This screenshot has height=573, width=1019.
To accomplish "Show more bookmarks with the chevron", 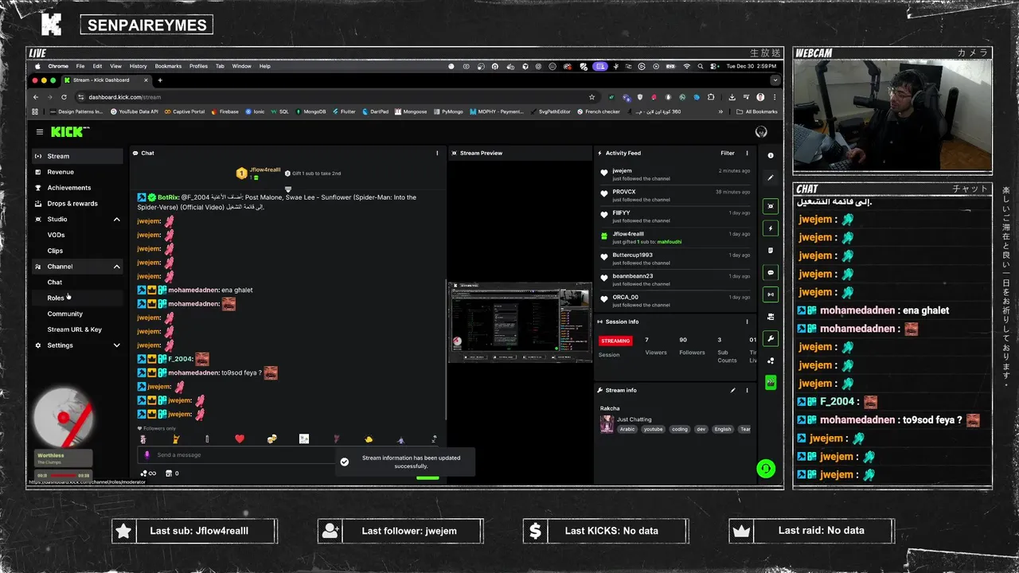I will click(x=721, y=111).
